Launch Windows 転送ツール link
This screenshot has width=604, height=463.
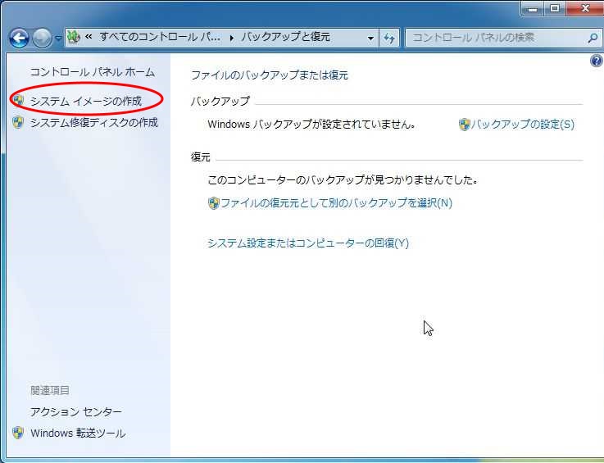pos(78,433)
